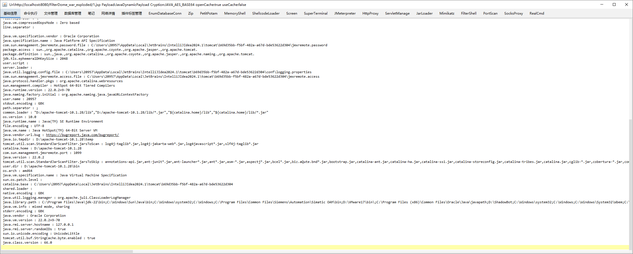The image size is (633, 254).
Task: Open the 文件管理 tab
Action: [51, 13]
